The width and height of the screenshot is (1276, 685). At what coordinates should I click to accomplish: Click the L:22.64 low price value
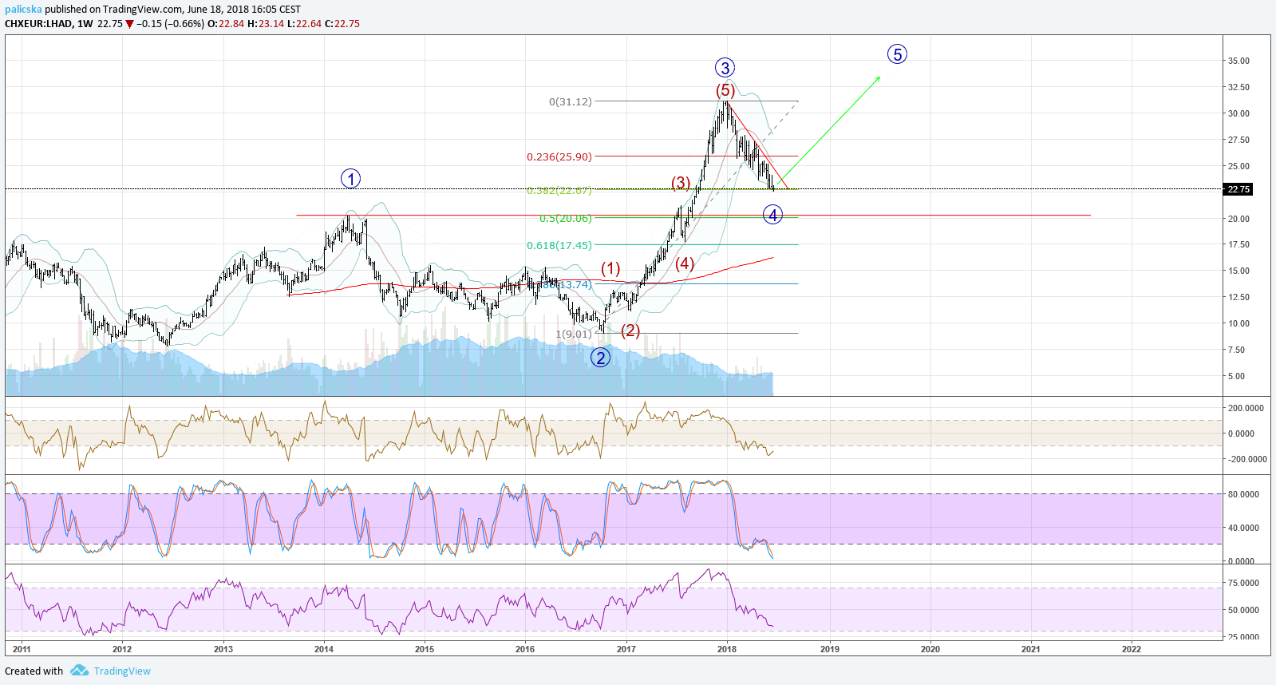tap(305, 24)
